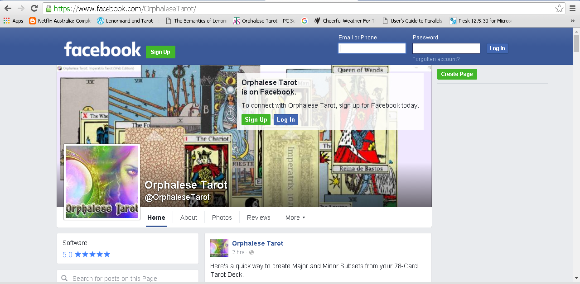Open User's Guide to Parallels bookmark
This screenshot has width=580, height=284.
click(412, 21)
